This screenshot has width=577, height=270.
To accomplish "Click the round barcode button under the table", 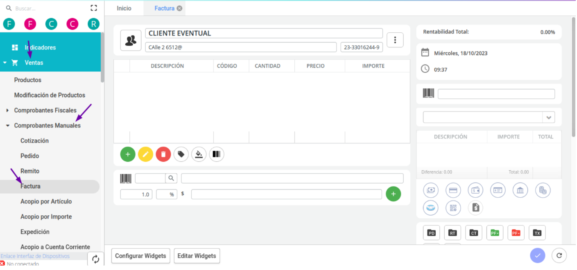I will [217, 154].
